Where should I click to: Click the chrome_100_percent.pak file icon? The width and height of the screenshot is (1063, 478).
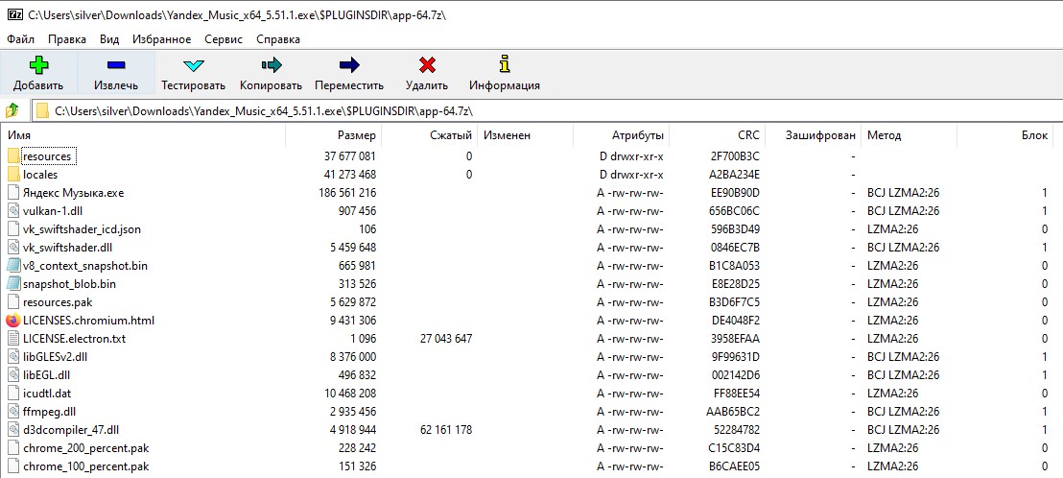tap(13, 466)
